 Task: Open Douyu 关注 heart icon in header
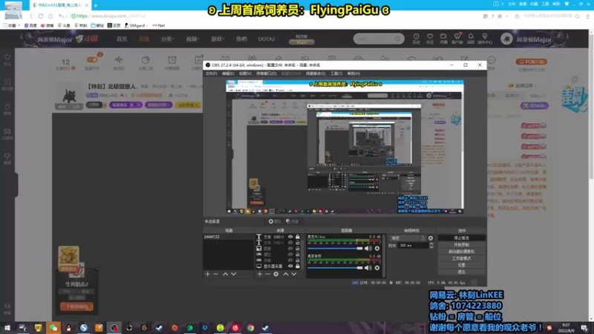[430, 38]
